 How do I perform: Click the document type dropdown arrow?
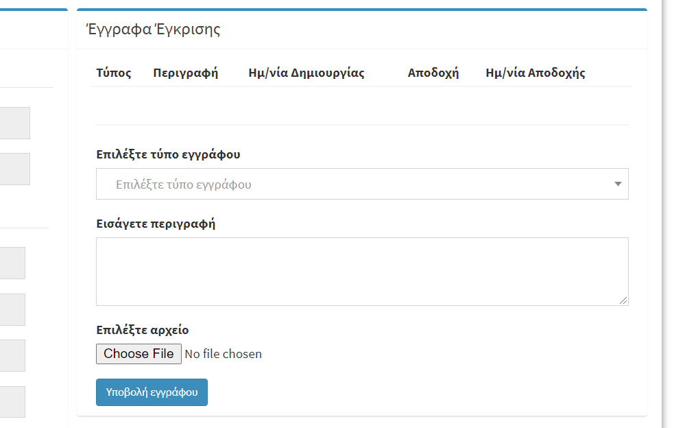tap(618, 184)
